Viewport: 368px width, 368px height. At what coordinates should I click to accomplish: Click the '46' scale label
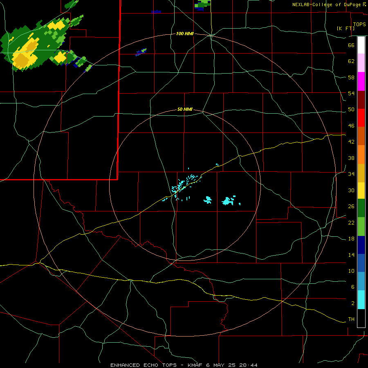tap(351, 126)
